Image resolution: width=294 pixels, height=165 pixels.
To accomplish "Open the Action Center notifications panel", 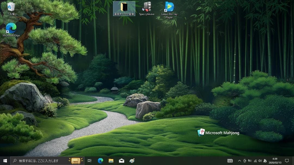I will [x=287, y=161].
